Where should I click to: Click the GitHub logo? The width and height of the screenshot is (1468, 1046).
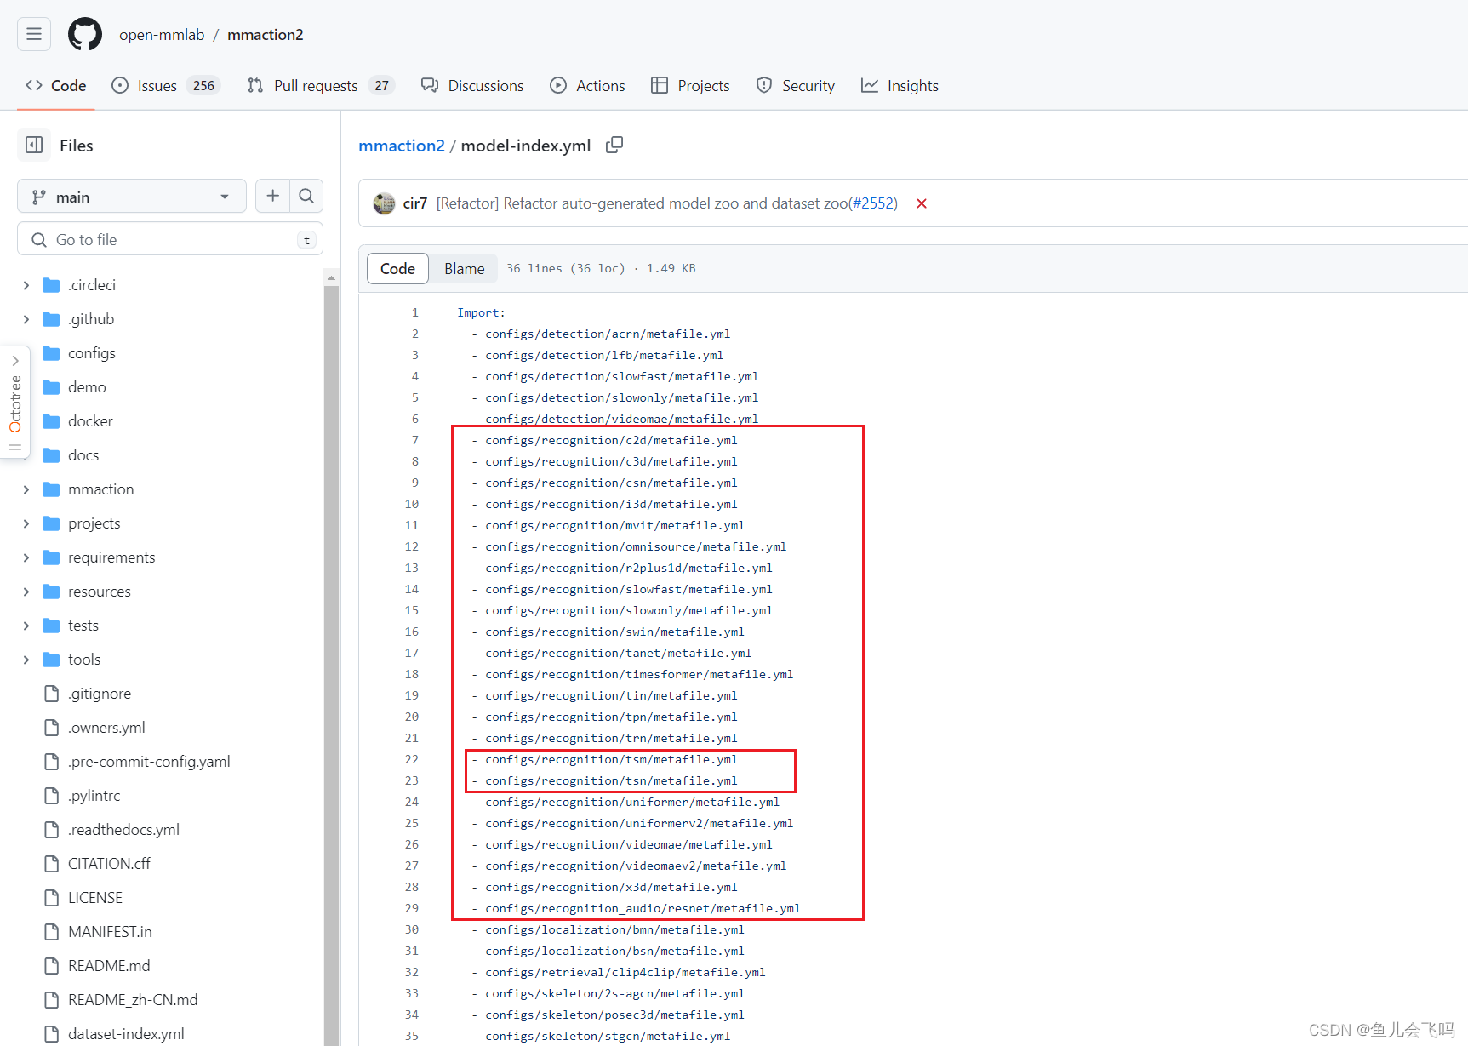coord(84,34)
